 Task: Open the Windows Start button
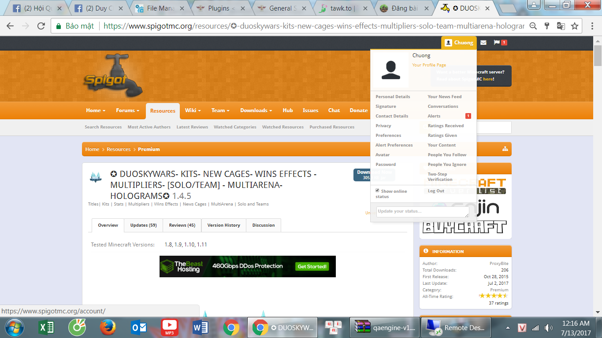tap(15, 327)
